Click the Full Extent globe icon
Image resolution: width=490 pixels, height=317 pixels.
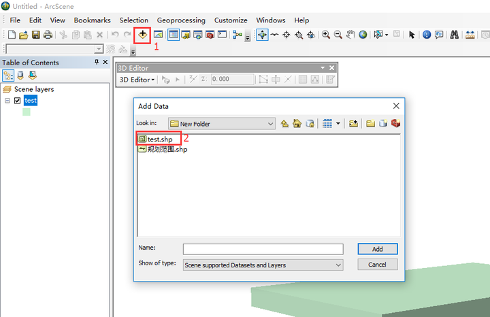point(363,35)
